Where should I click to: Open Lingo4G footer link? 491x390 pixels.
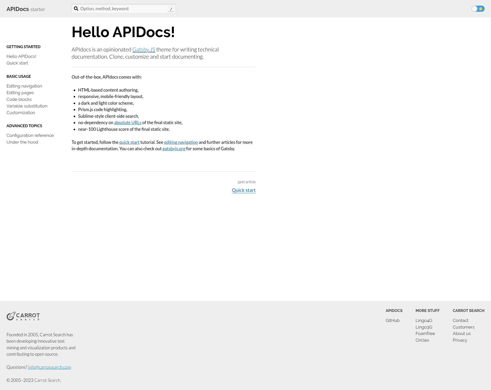[x=424, y=320]
